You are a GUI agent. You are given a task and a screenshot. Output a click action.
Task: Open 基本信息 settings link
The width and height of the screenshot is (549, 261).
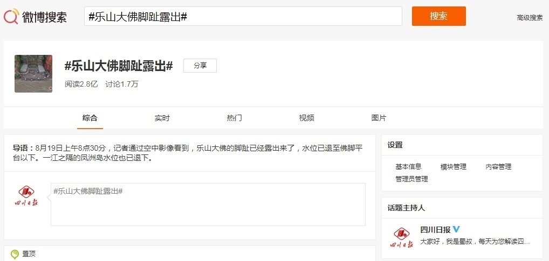point(408,167)
